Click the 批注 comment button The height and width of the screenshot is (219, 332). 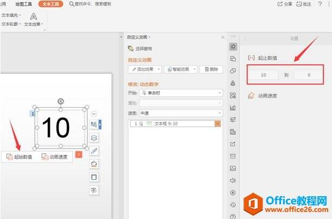pos(304,4)
